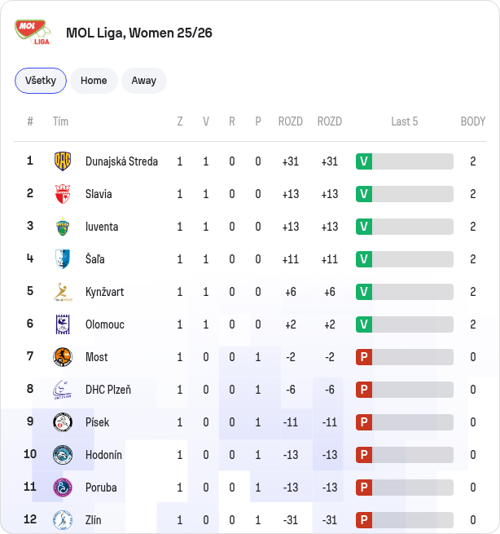This screenshot has width=500, height=534.
Task: Select the Most team round logo
Action: click(x=63, y=357)
